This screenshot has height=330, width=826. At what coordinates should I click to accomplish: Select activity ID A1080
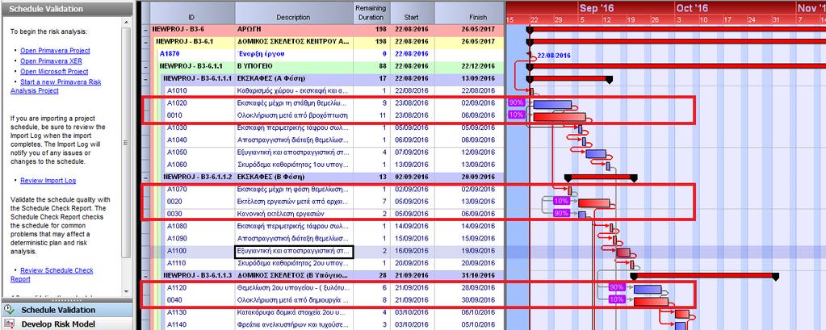coord(177,226)
